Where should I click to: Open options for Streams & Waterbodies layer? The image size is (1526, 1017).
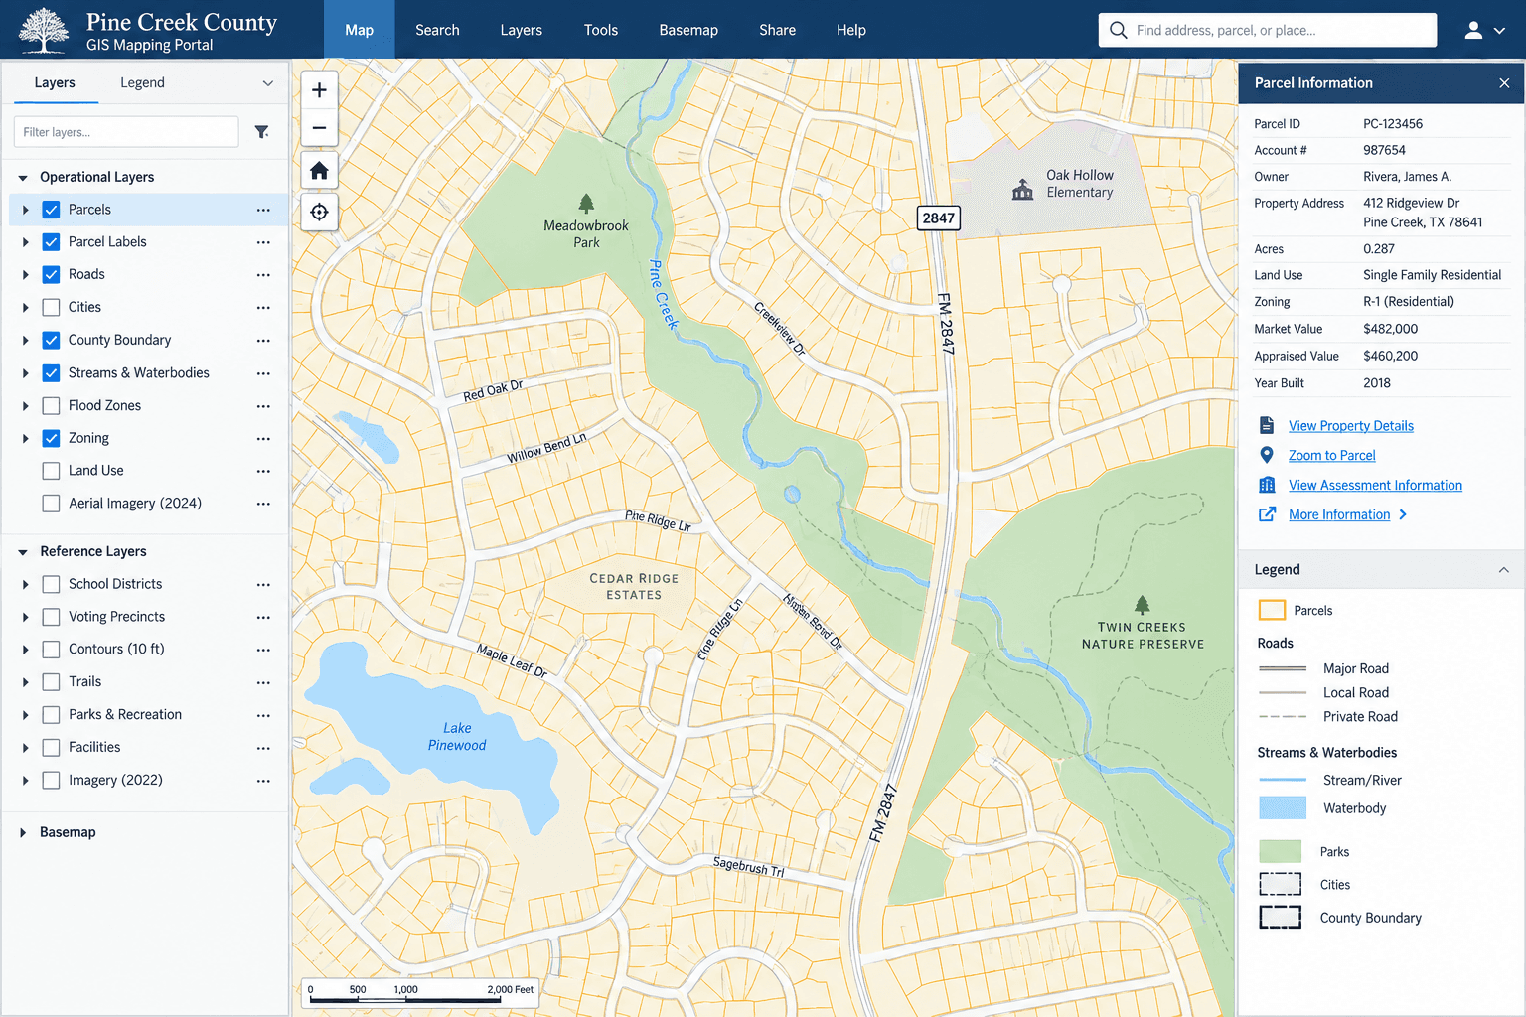pyautogui.click(x=263, y=373)
